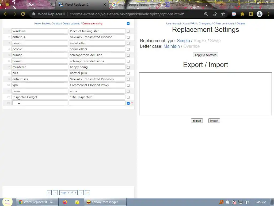
Task: Click the round face tray icon
Action: point(227,202)
